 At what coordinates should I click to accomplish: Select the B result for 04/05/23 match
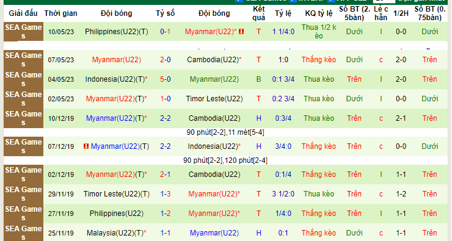258,79
